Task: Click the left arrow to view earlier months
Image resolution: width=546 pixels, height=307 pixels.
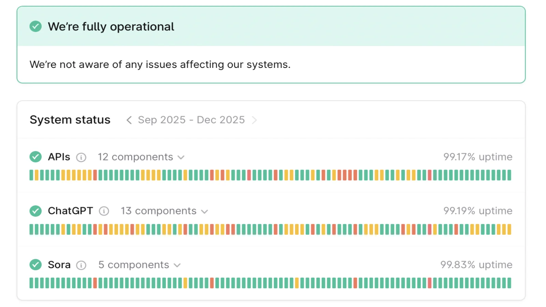Action: pos(129,120)
